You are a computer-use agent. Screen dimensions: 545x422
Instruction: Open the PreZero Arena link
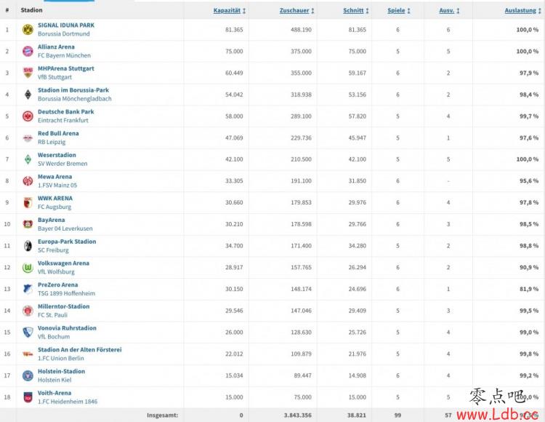pos(57,284)
